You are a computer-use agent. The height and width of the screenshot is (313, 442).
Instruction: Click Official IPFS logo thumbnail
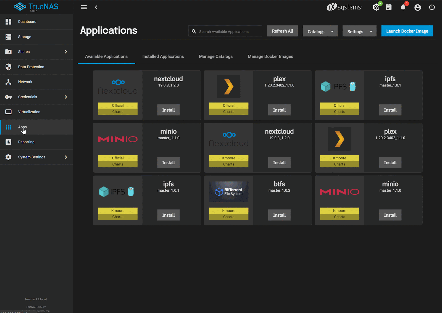tap(338, 86)
